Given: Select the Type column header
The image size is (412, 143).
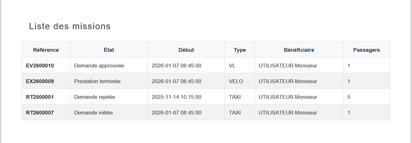Looking at the screenshot, I should click(x=240, y=50).
